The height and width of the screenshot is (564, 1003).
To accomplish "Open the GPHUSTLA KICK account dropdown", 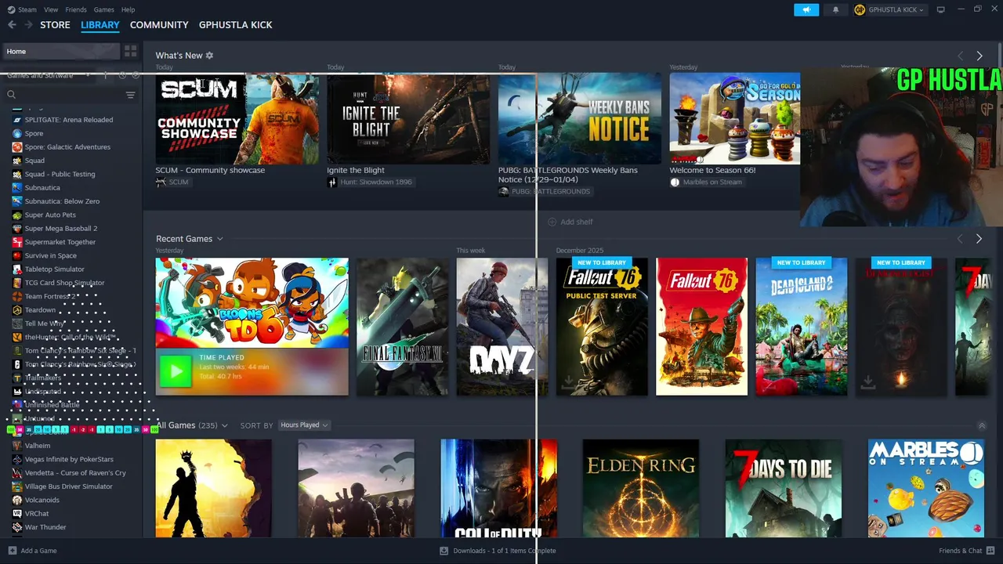I will 889,9.
